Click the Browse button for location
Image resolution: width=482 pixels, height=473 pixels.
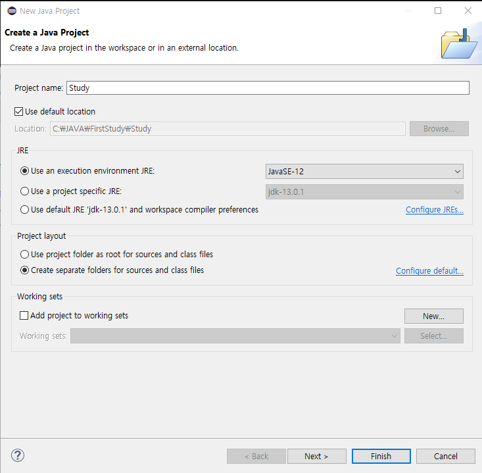(x=439, y=128)
